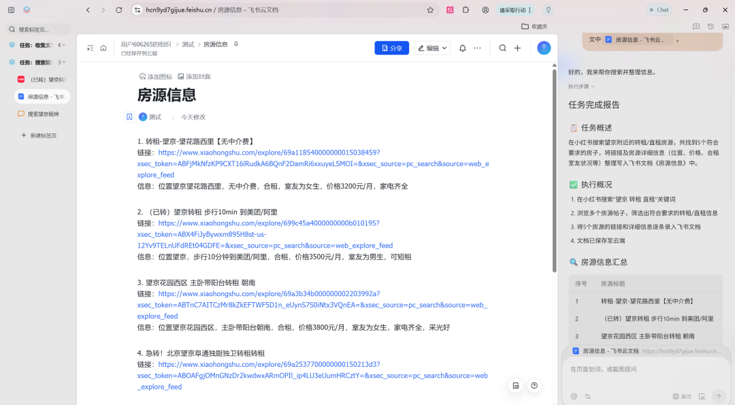The image size is (735, 405).
Task: Collapse the left sidebar using the panel toggle icon
Action: click(91, 48)
